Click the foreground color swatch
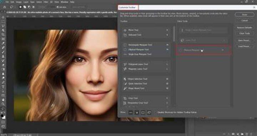 (x=2, y=116)
